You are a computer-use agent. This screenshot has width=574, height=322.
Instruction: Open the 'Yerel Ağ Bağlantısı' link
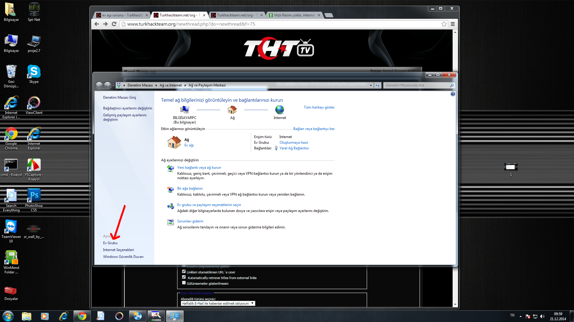294,148
